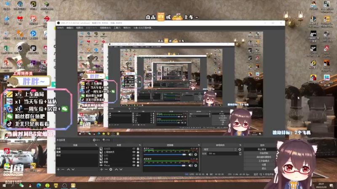Open the 工具(T) menu
This screenshot has width=337, height=189.
tap(117, 28)
